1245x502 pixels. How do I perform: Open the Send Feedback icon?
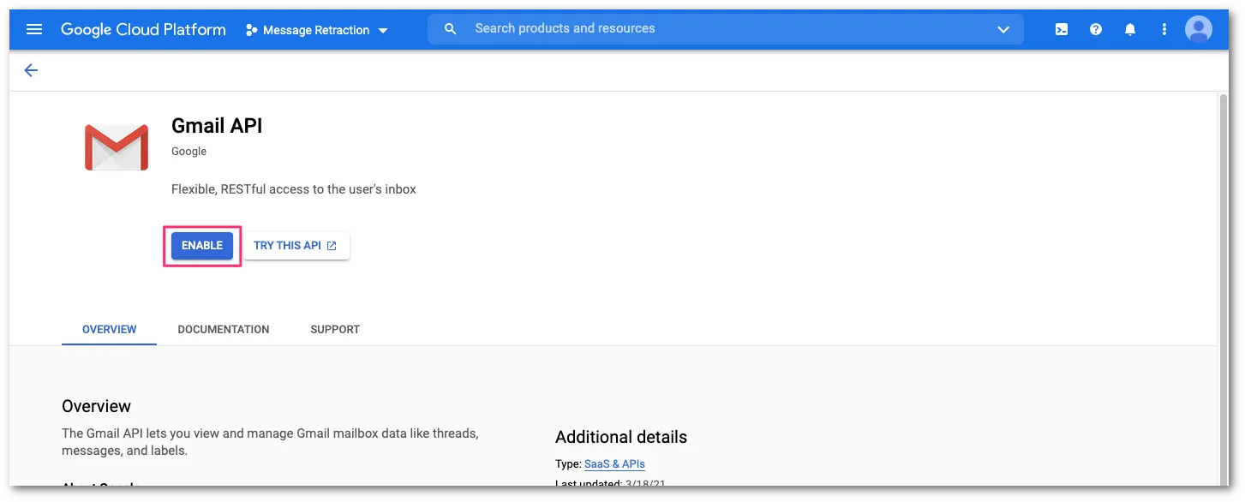(1061, 28)
